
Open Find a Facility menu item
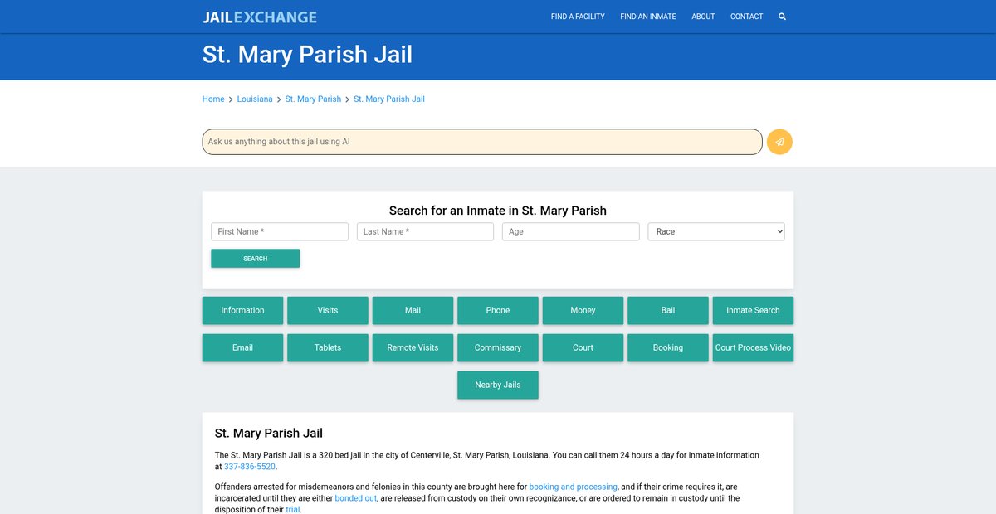tap(578, 17)
